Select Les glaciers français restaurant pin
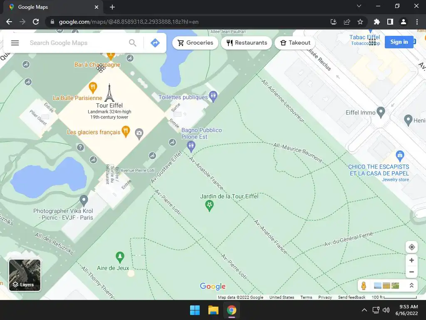This screenshot has width=426, height=320. pos(126,132)
